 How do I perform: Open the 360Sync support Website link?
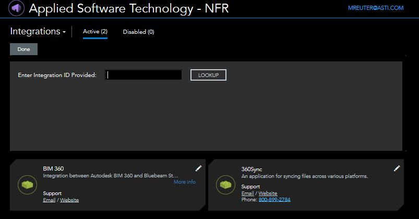pyautogui.click(x=268, y=194)
